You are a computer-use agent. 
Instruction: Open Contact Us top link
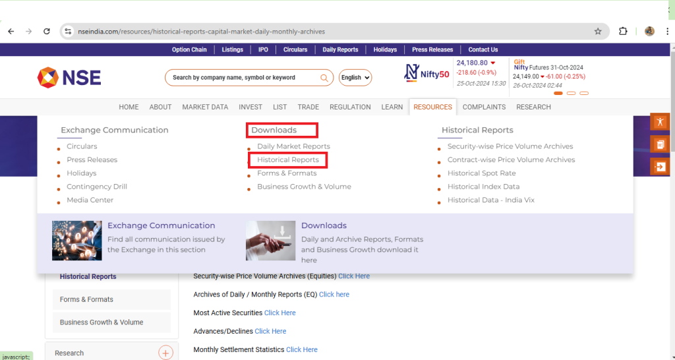(483, 49)
